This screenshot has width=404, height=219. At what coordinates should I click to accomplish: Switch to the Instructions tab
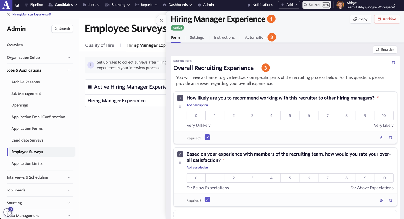coord(224,37)
